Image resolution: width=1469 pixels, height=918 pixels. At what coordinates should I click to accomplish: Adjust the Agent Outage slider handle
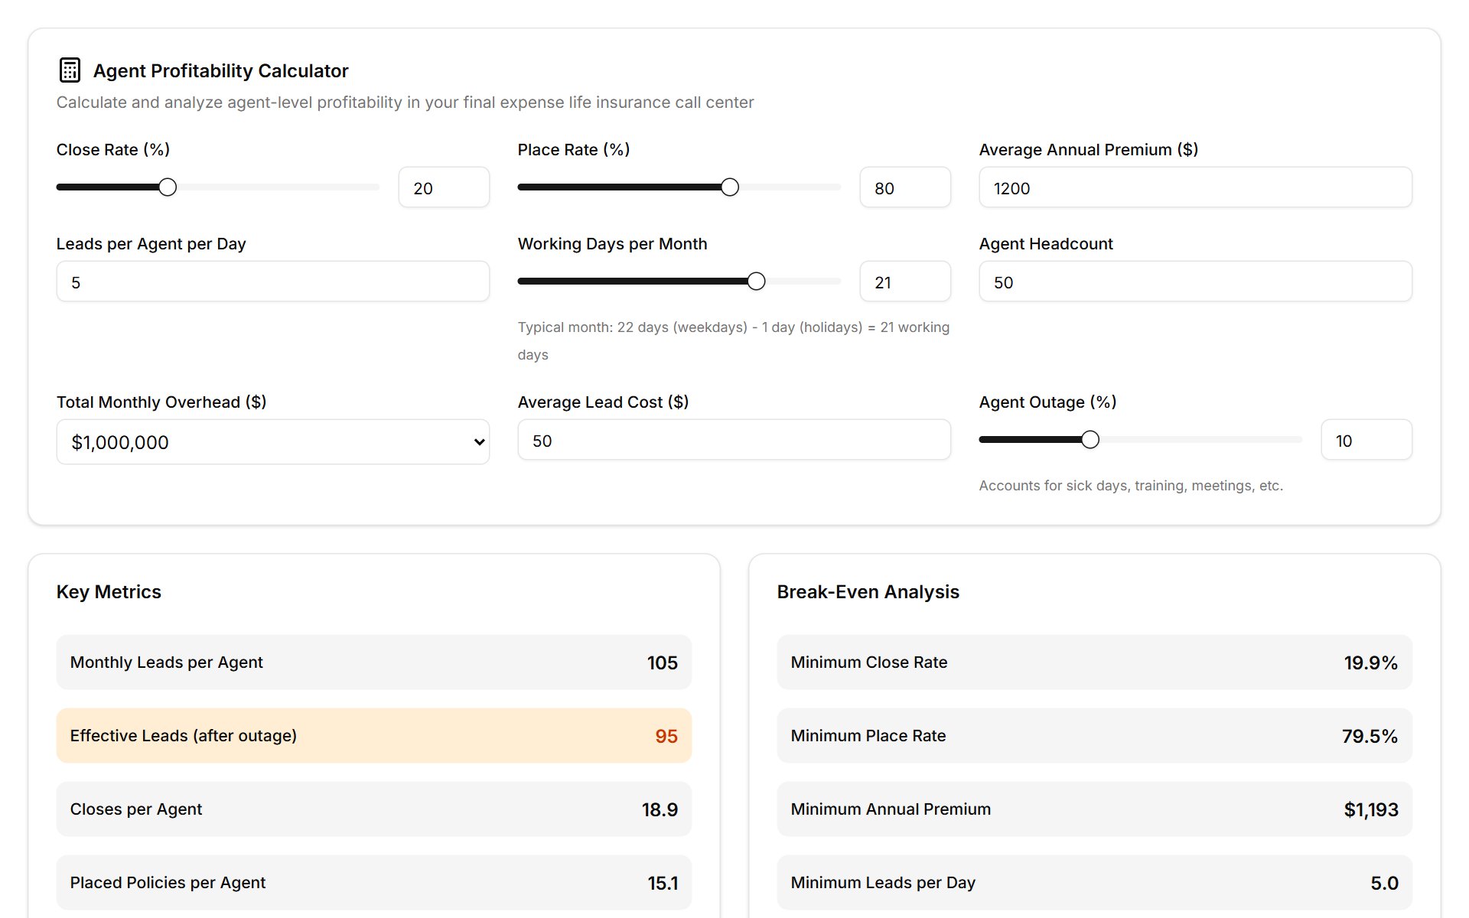(1090, 440)
